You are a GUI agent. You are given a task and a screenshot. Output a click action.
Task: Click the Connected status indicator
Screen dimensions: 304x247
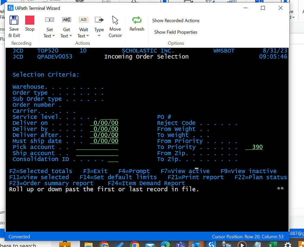click(19, 237)
